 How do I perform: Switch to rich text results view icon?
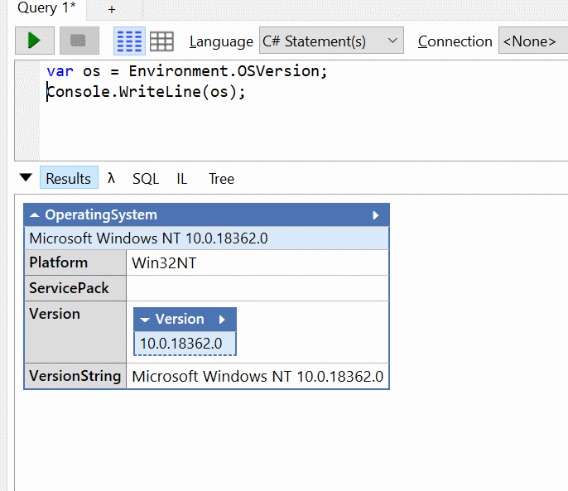click(x=128, y=41)
